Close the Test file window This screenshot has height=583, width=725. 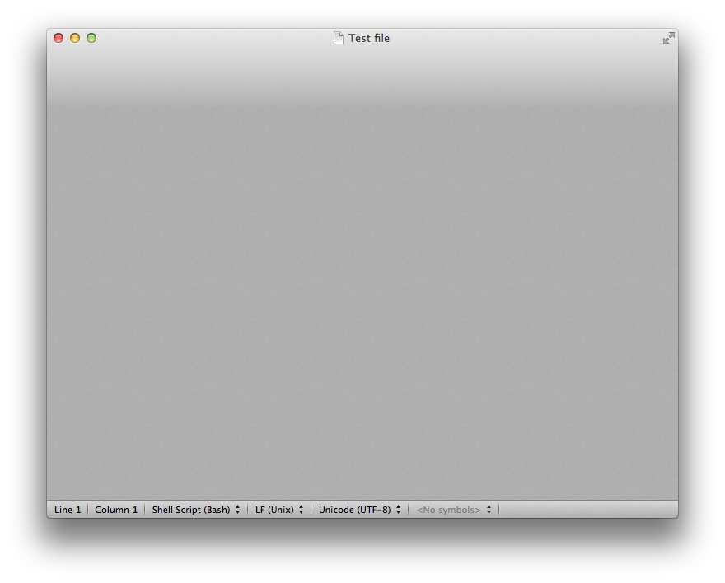(58, 38)
